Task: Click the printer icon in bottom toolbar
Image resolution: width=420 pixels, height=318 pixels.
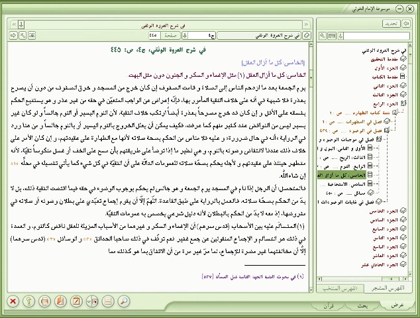Action: pyautogui.click(x=44, y=301)
